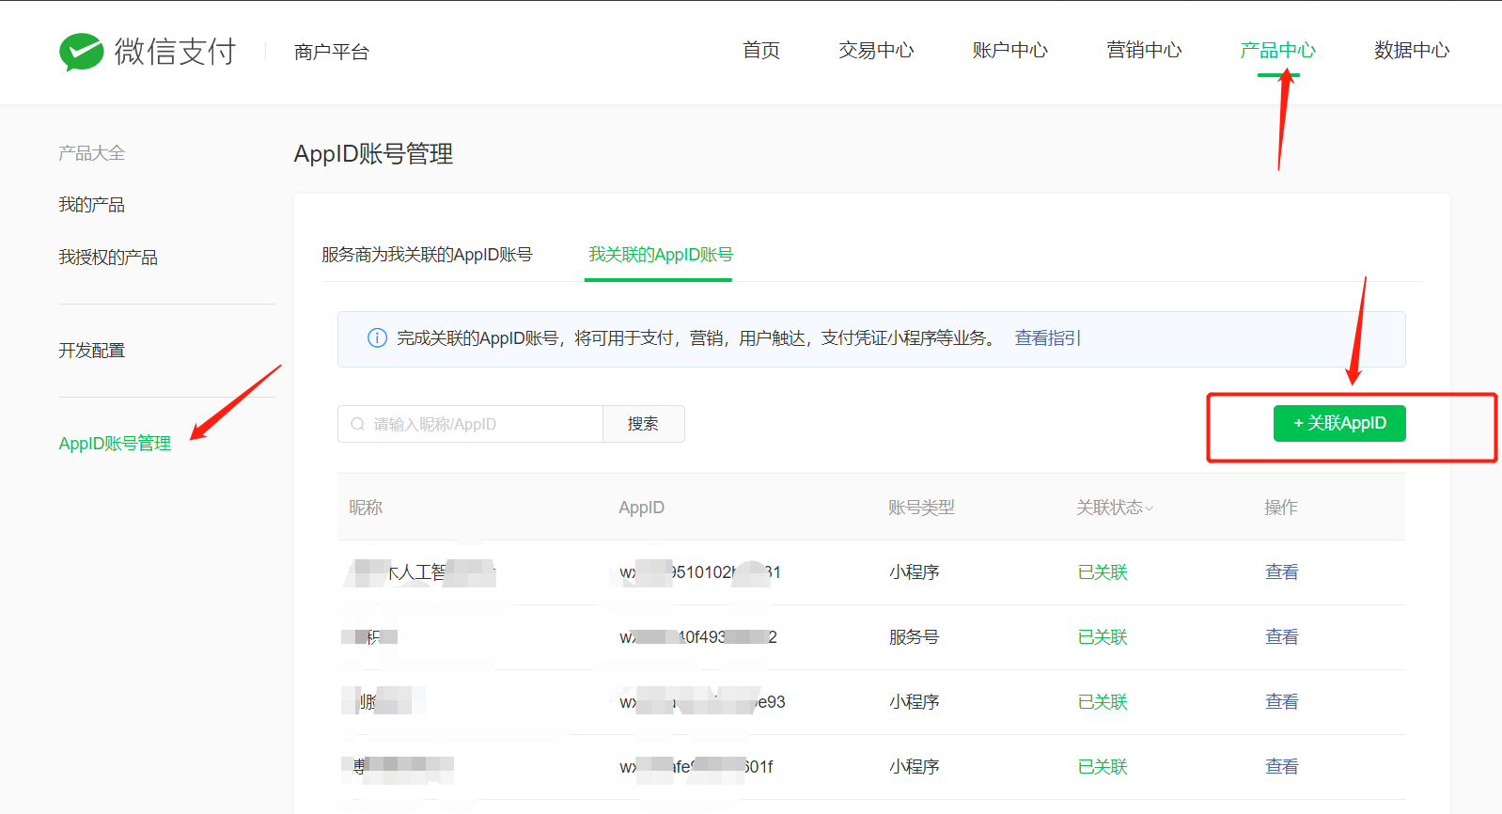
Task: Select 营销中心 in the header
Action: [1143, 51]
